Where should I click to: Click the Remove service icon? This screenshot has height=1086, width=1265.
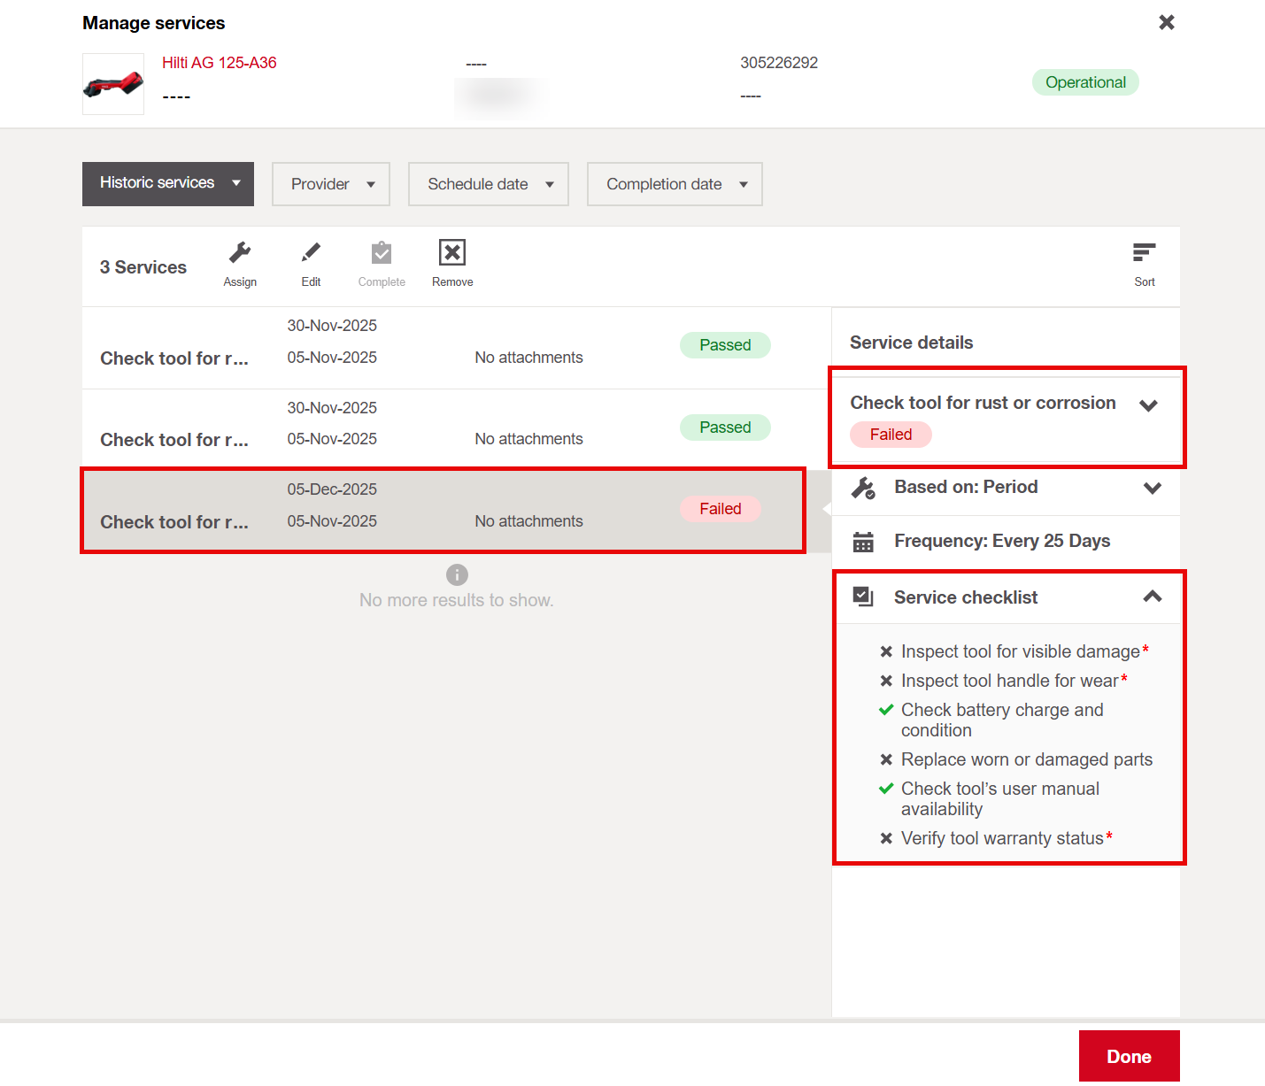(452, 254)
